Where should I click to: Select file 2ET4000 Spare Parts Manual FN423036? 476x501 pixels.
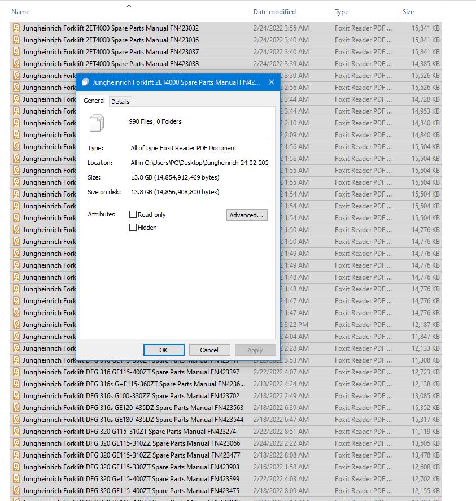(111, 40)
